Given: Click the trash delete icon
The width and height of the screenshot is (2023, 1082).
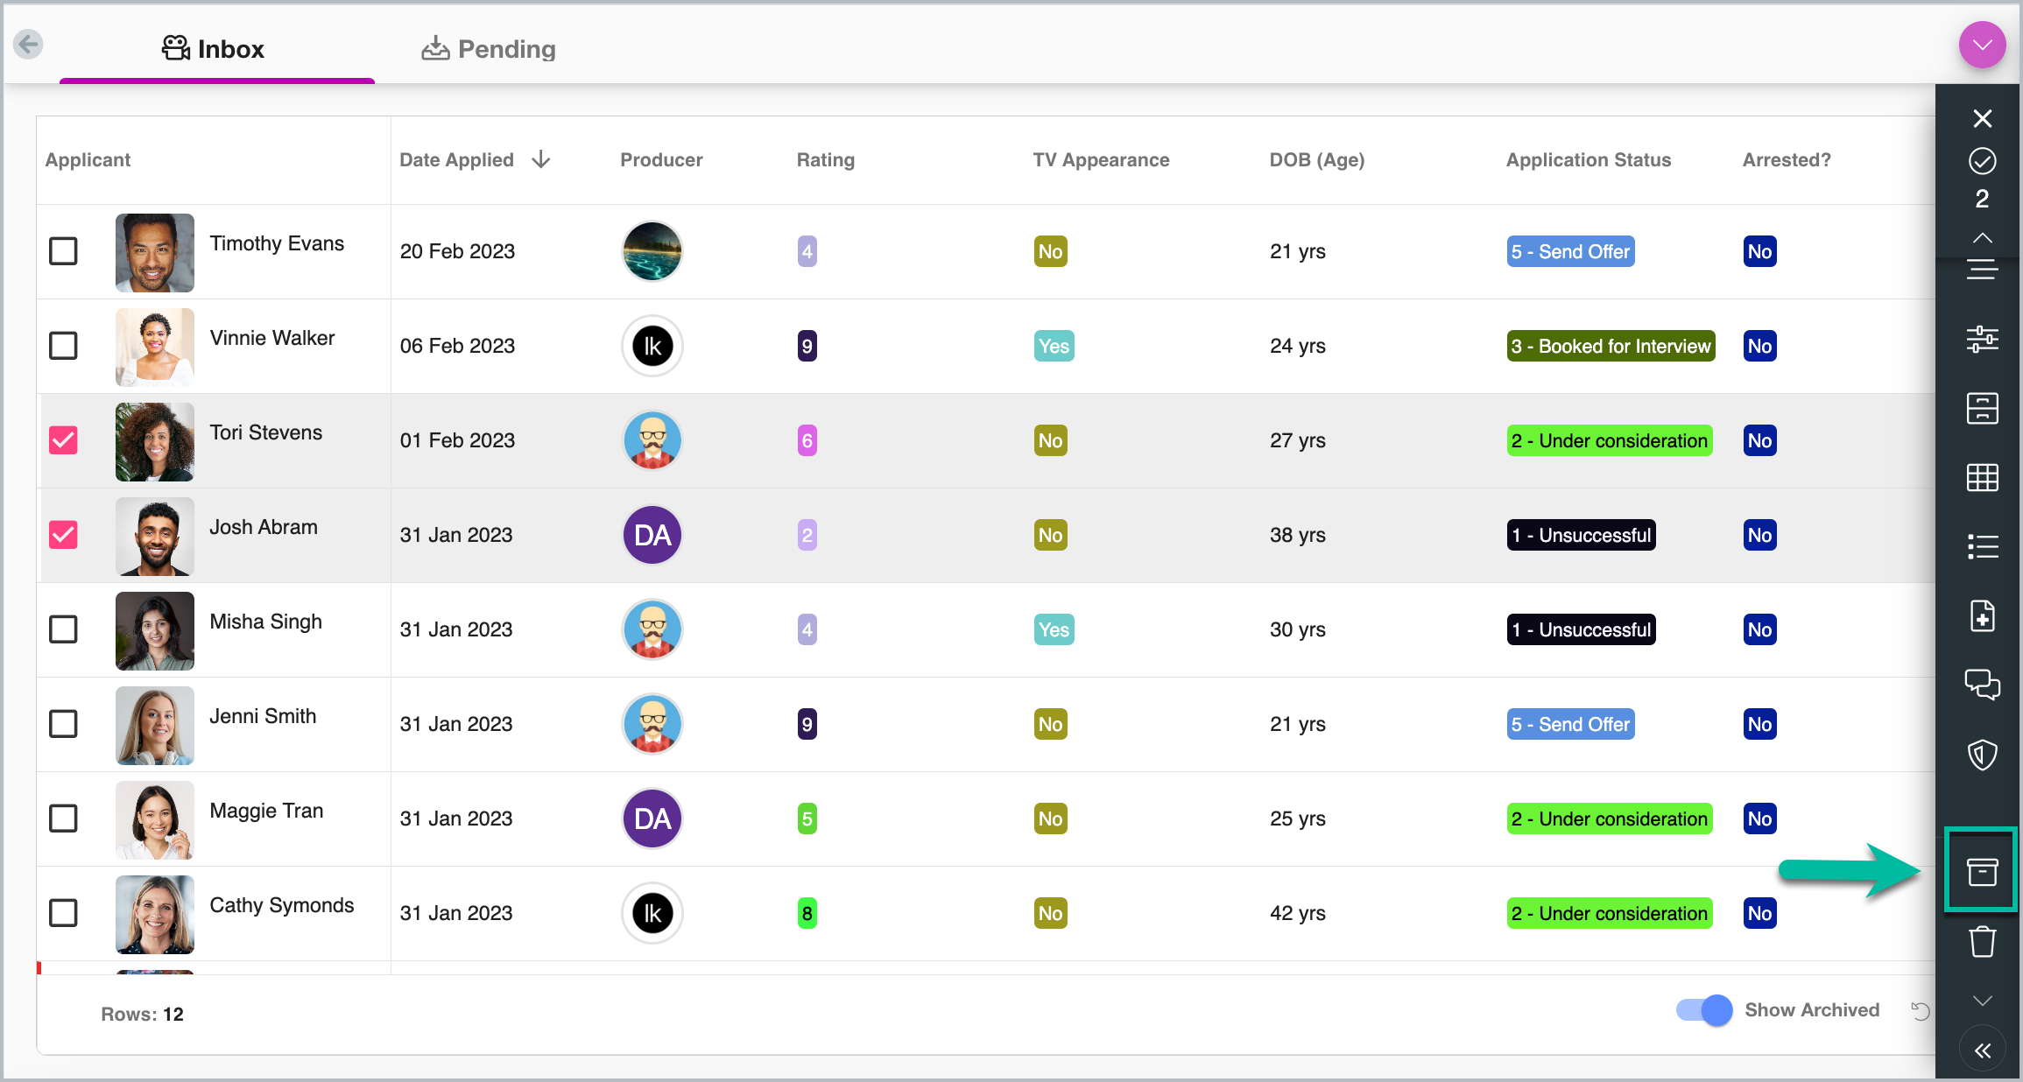Looking at the screenshot, I should point(1982,942).
